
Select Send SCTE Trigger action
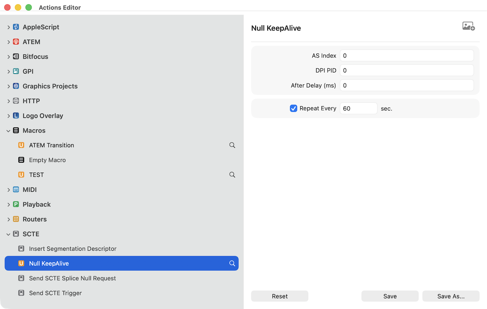coord(55,293)
